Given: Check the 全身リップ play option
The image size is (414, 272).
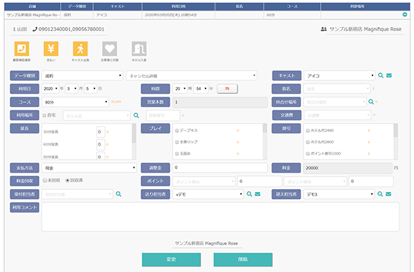Looking at the screenshot, I should point(177,142).
